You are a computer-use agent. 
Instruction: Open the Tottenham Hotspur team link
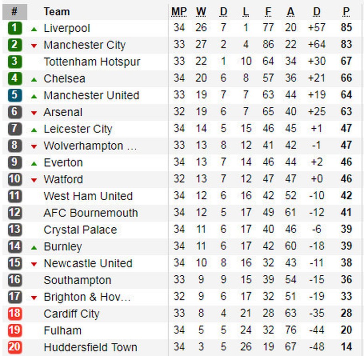[x=92, y=62]
